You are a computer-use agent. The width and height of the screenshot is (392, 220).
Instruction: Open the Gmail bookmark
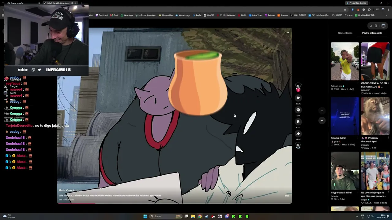tap(114, 15)
